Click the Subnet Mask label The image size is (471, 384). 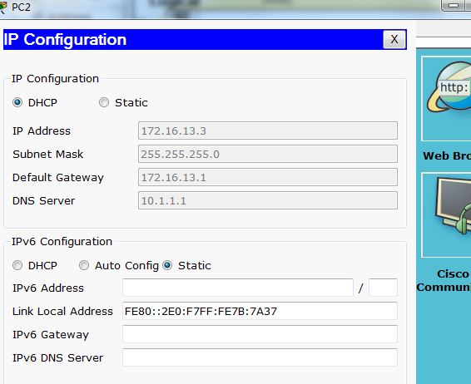(48, 155)
